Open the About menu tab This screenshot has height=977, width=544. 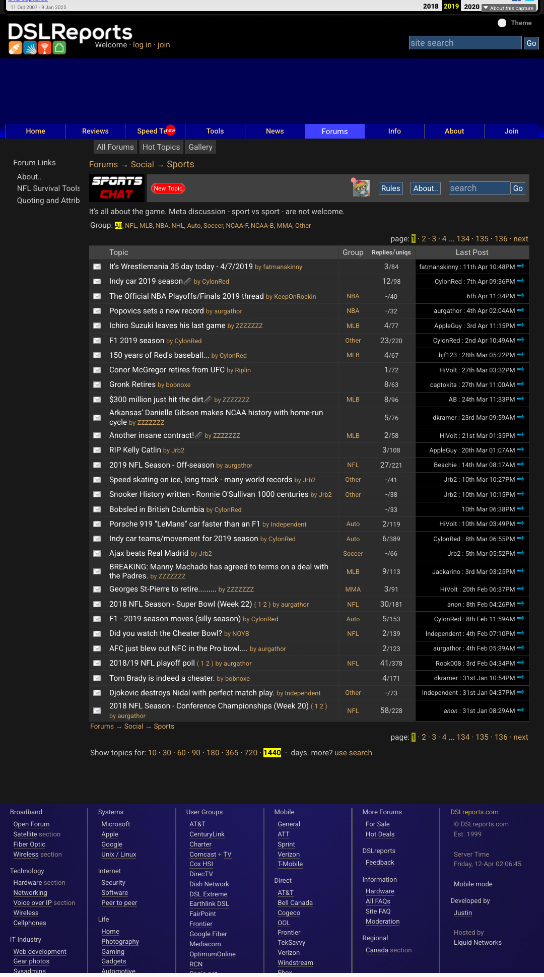pyautogui.click(x=454, y=131)
